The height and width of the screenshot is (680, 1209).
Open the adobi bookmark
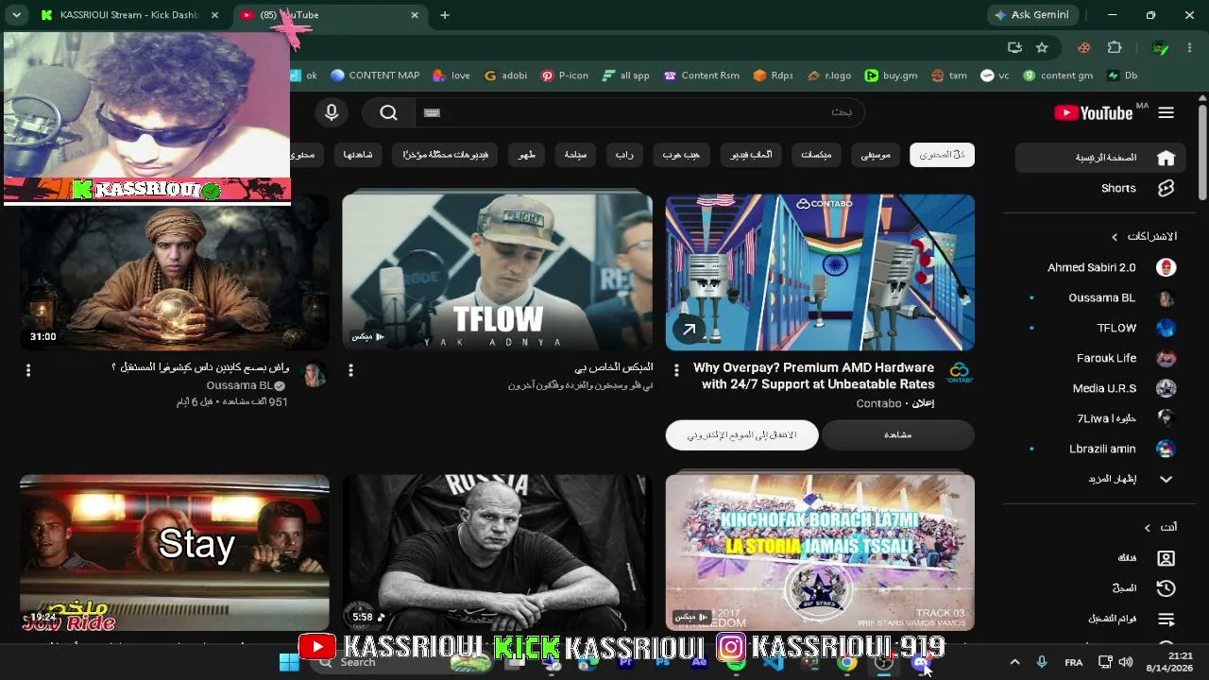pos(505,76)
